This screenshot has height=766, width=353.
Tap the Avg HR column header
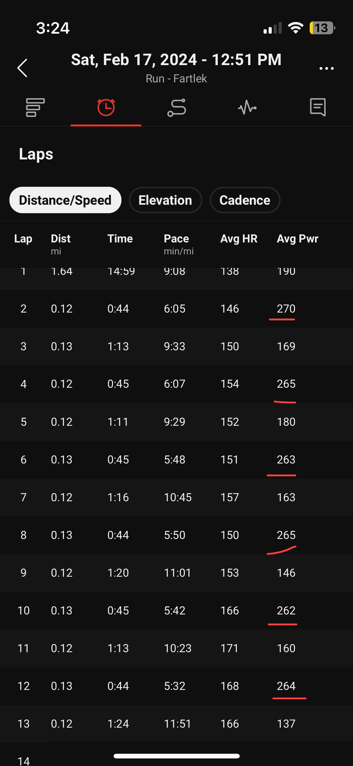click(239, 239)
